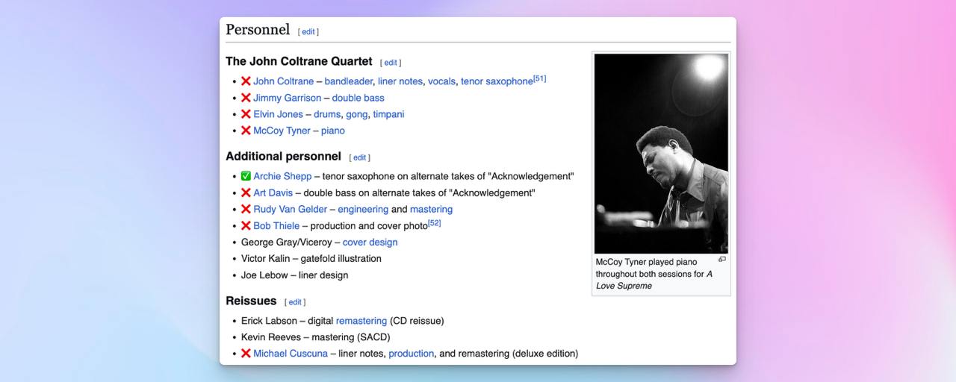Click the red X icon beside Michael Cuscuna
The height and width of the screenshot is (382, 956).
(246, 354)
